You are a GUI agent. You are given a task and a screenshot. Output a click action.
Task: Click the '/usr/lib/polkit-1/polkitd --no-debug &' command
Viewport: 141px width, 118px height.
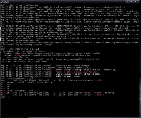point(31,82)
